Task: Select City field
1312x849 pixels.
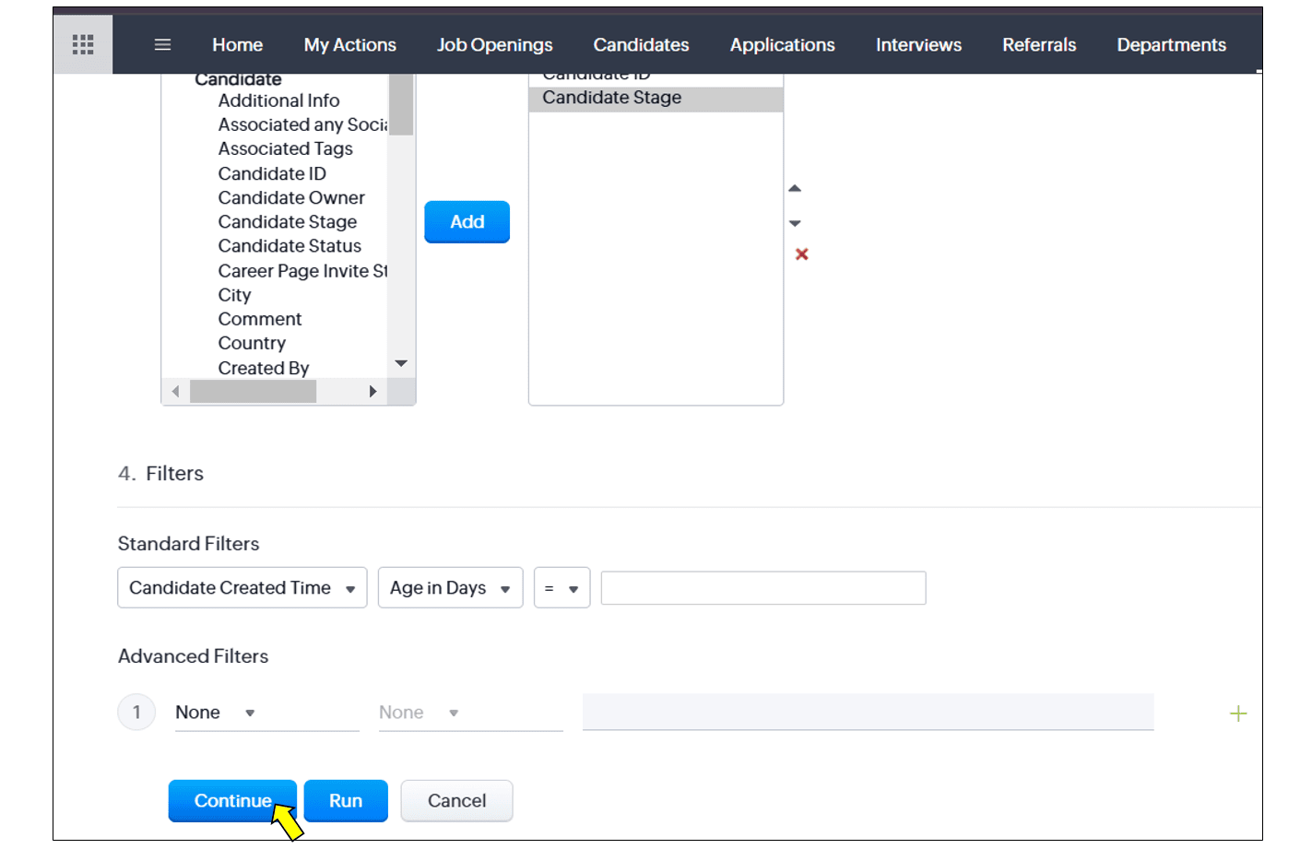Action: (x=234, y=295)
